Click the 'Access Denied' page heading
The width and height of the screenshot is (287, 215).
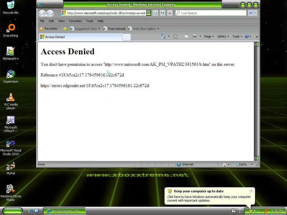pos(68,52)
